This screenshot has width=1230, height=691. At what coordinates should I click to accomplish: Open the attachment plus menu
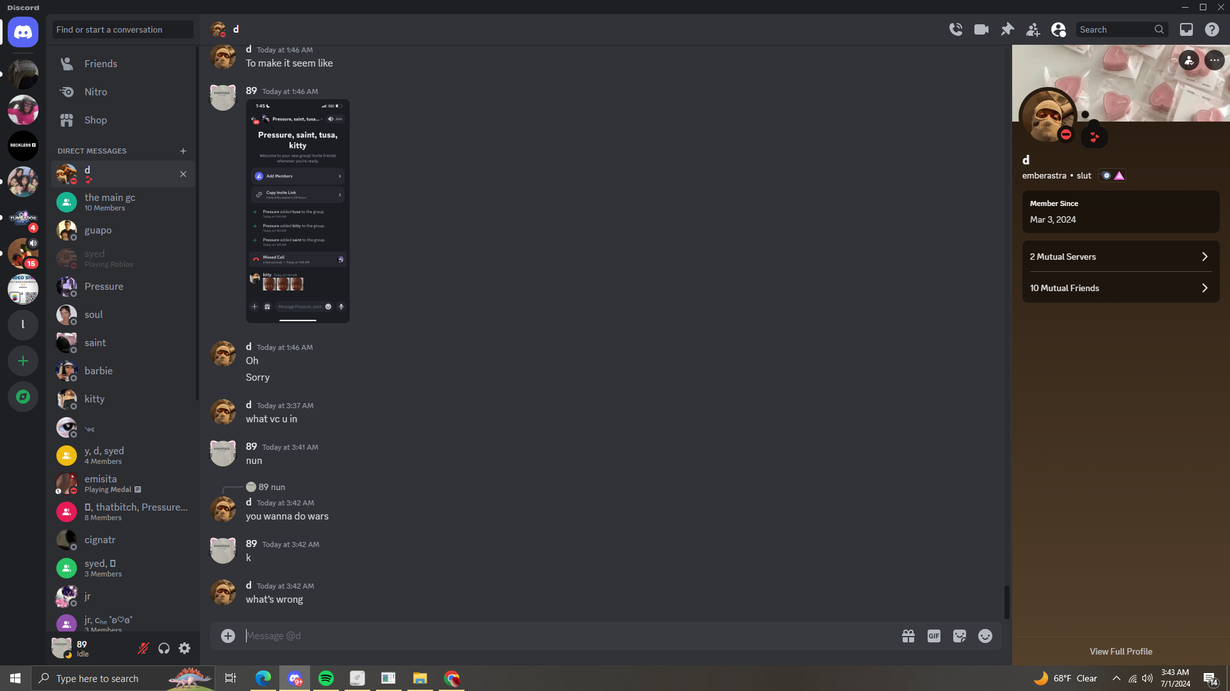pyautogui.click(x=228, y=636)
